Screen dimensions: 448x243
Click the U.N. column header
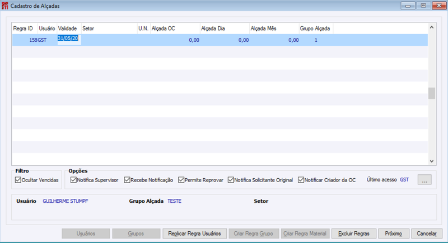coord(143,28)
